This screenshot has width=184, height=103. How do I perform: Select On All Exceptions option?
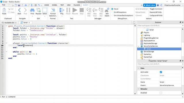(x=112, y=12)
